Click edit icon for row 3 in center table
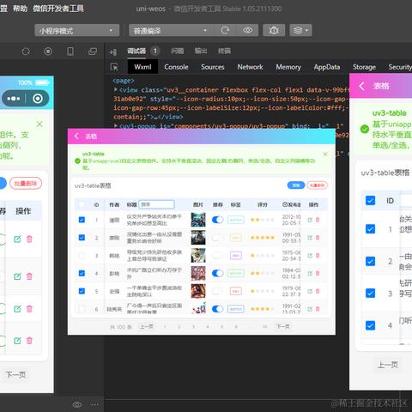 [310, 256]
